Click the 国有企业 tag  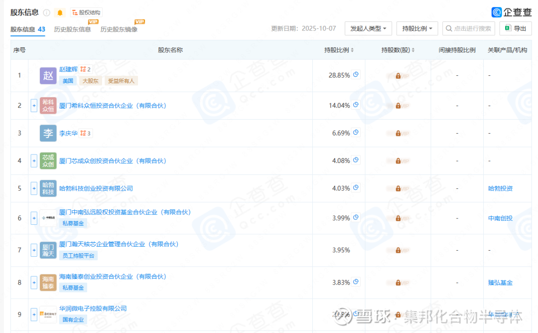73,320
